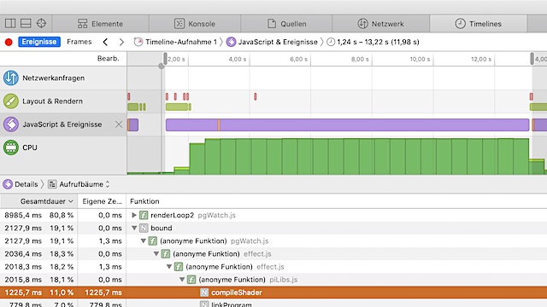Open the Konsole tab
The image size is (547, 307).
[195, 24]
